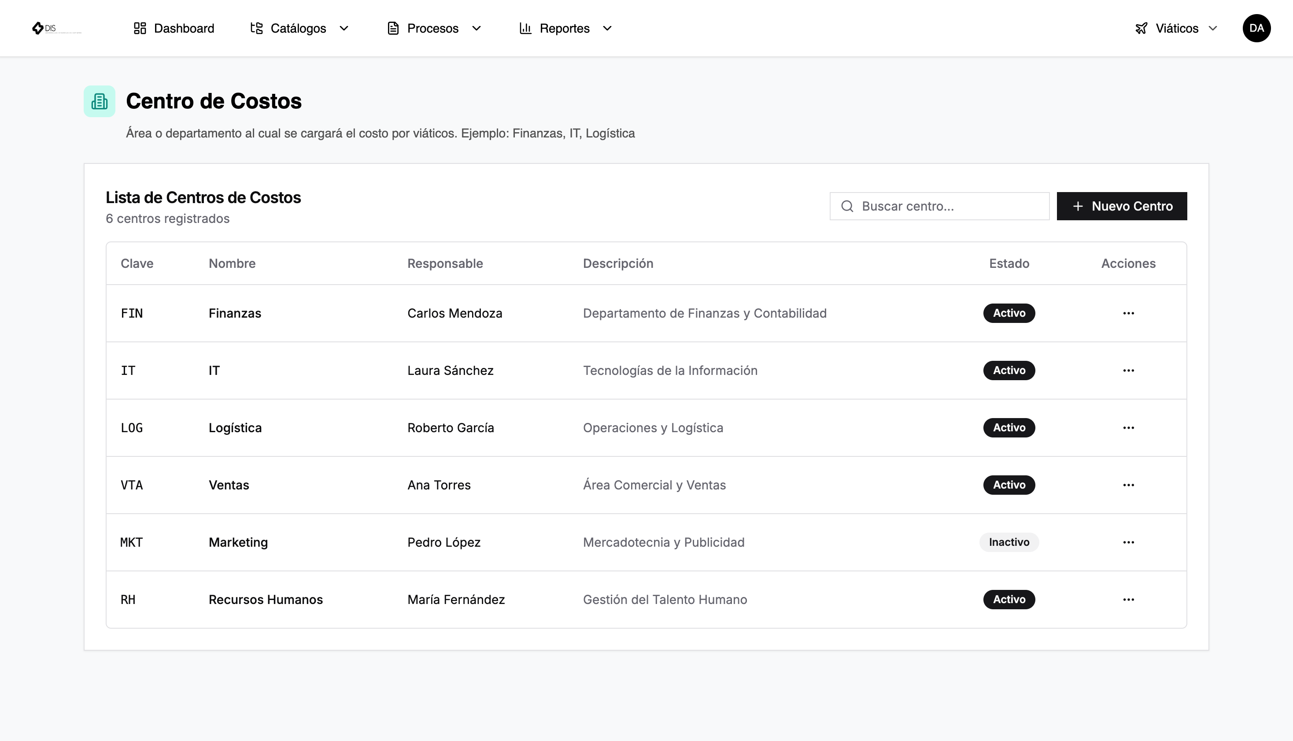The width and height of the screenshot is (1293, 741).
Task: Click the Finanzas name cell
Action: [235, 313]
